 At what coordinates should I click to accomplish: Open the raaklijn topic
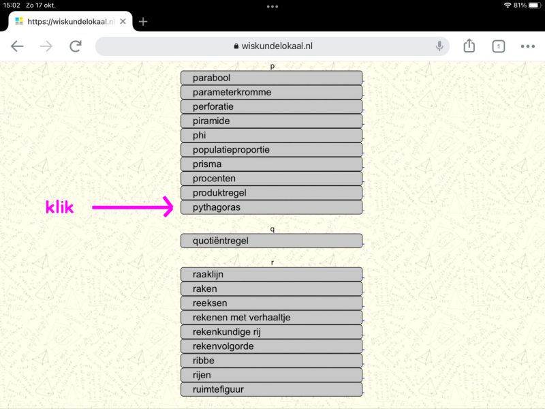(271, 274)
